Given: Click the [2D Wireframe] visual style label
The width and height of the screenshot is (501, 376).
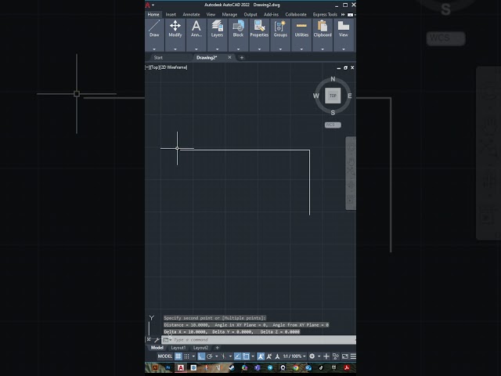Looking at the screenshot, I should (174, 67).
